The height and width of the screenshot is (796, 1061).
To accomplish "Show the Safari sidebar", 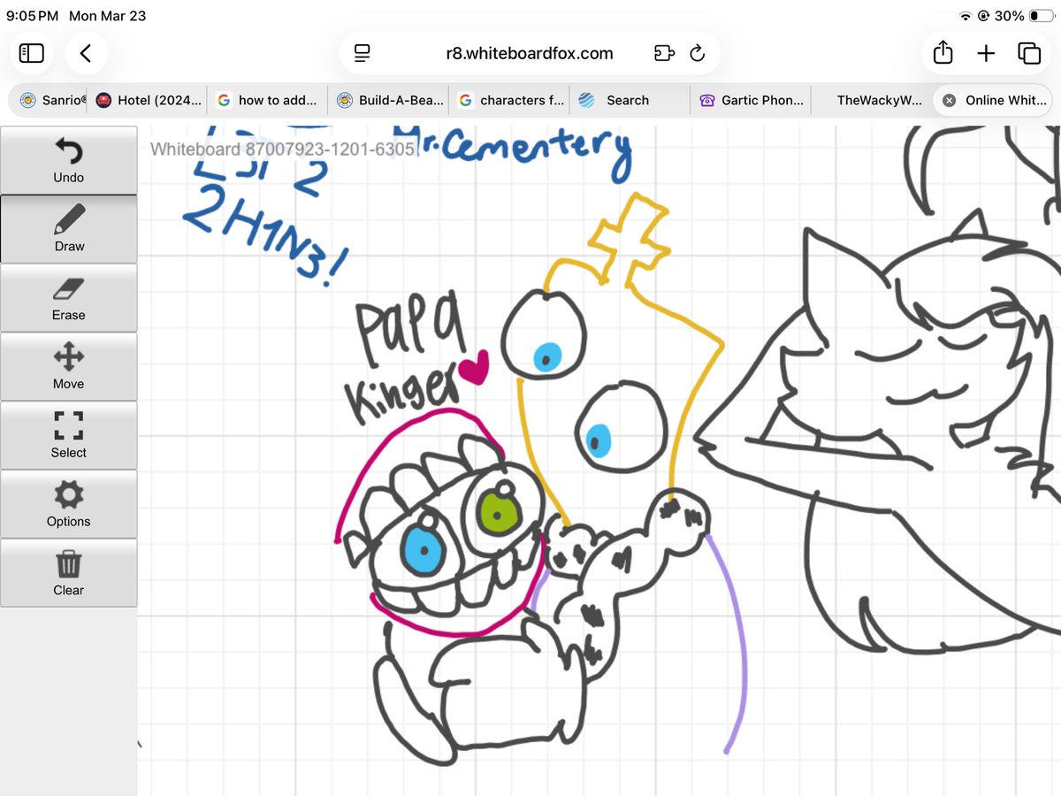I will (32, 54).
